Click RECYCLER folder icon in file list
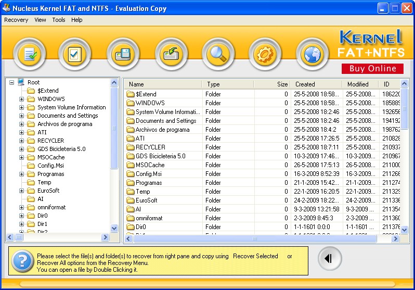Viewport: 415px width, 290px height. click(130, 147)
